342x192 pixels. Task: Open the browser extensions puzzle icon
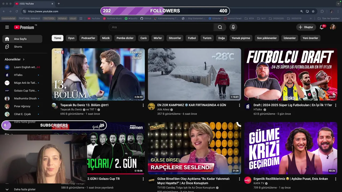322,11
